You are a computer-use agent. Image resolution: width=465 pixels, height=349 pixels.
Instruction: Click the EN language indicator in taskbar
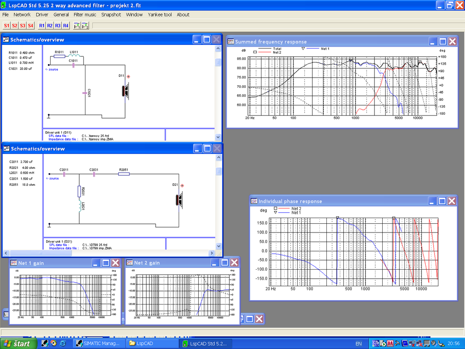359,344
